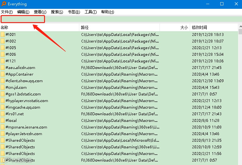Select the #mpsnare.iesnare.com entry
The image size is (242, 165).
tap(26, 127)
